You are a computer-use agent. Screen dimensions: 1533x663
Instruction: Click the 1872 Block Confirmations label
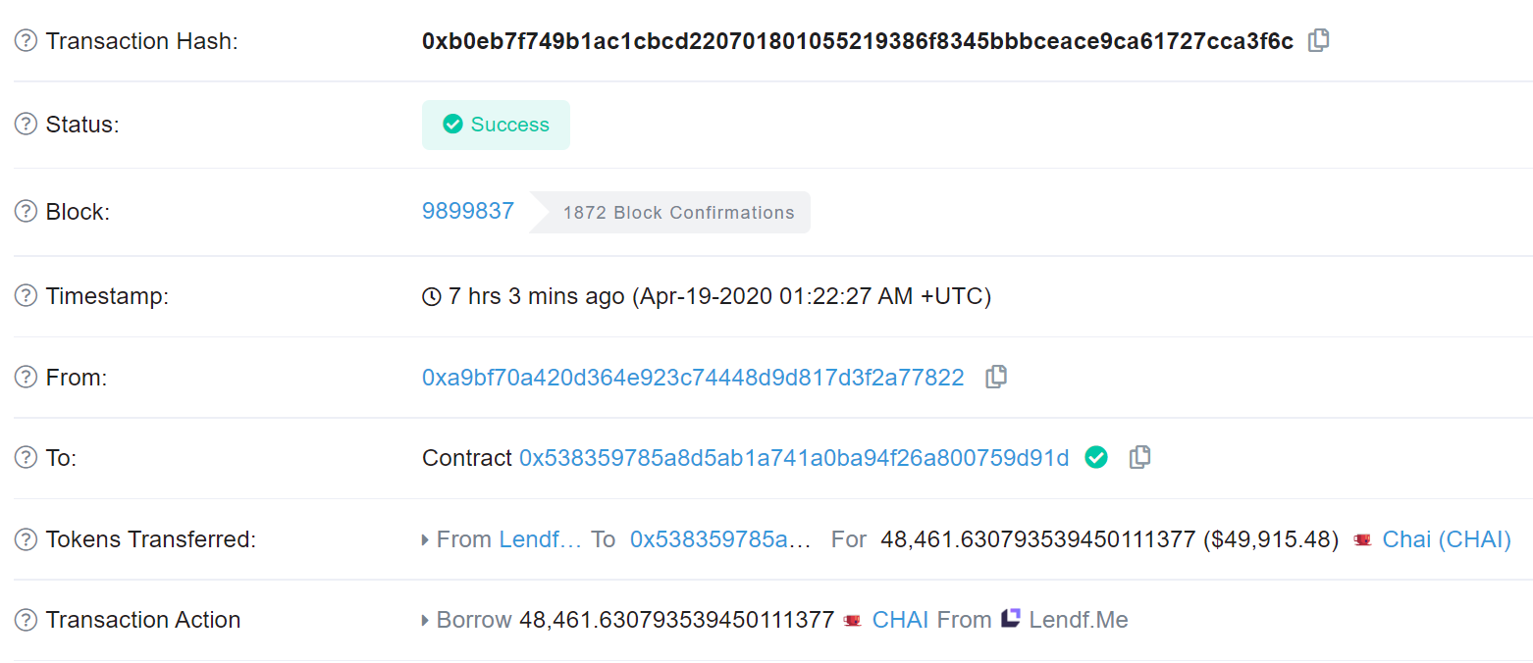678,212
